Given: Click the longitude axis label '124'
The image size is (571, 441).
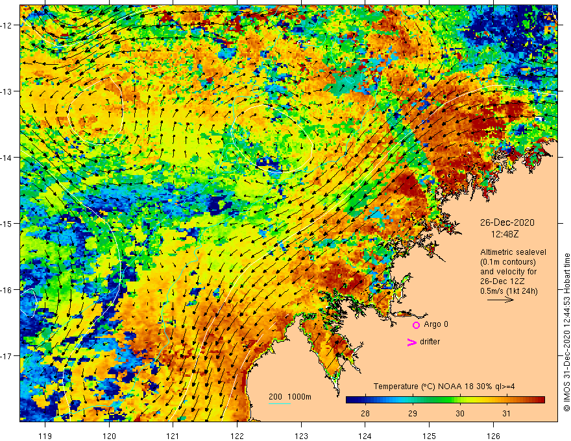Looking at the screenshot, I should coord(365,436).
